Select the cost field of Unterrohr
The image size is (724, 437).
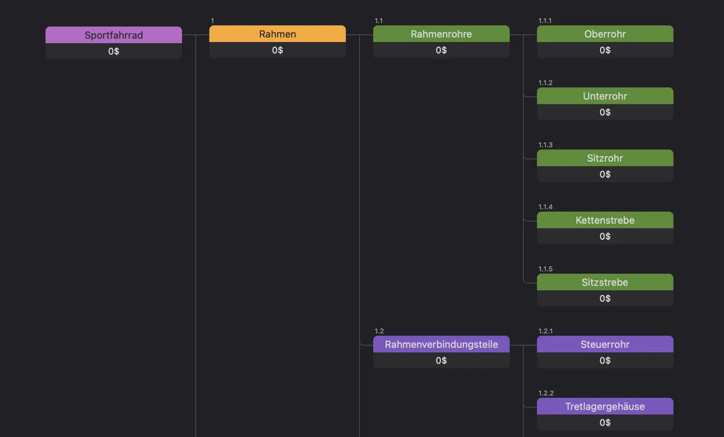pos(605,112)
